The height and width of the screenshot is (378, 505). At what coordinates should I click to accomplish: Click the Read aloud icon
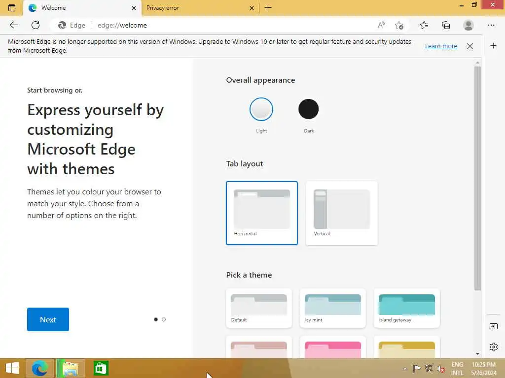click(x=381, y=25)
